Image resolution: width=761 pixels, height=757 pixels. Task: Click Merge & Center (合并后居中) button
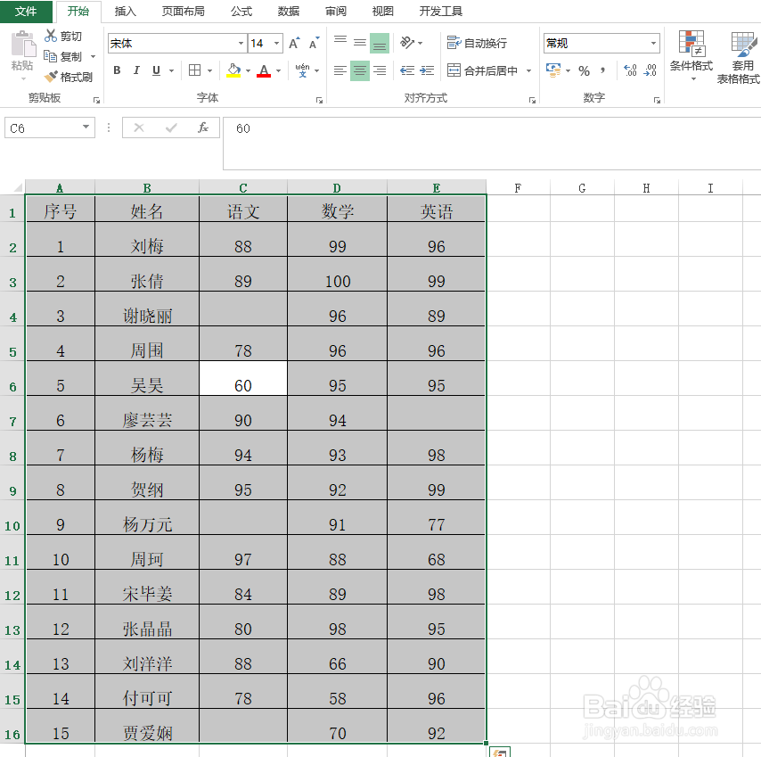coord(482,71)
